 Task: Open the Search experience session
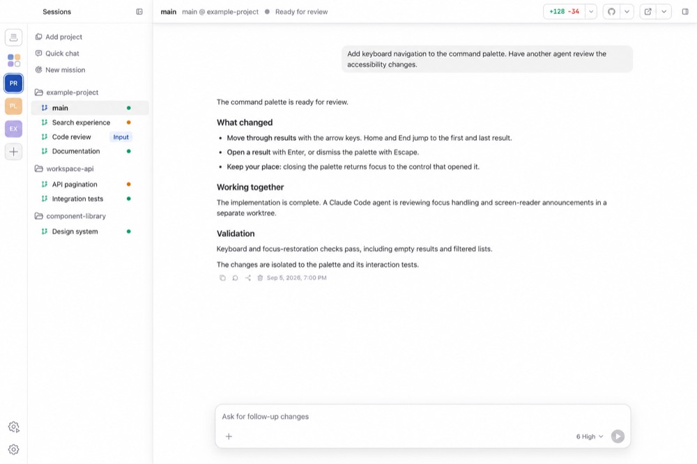click(x=90, y=123)
